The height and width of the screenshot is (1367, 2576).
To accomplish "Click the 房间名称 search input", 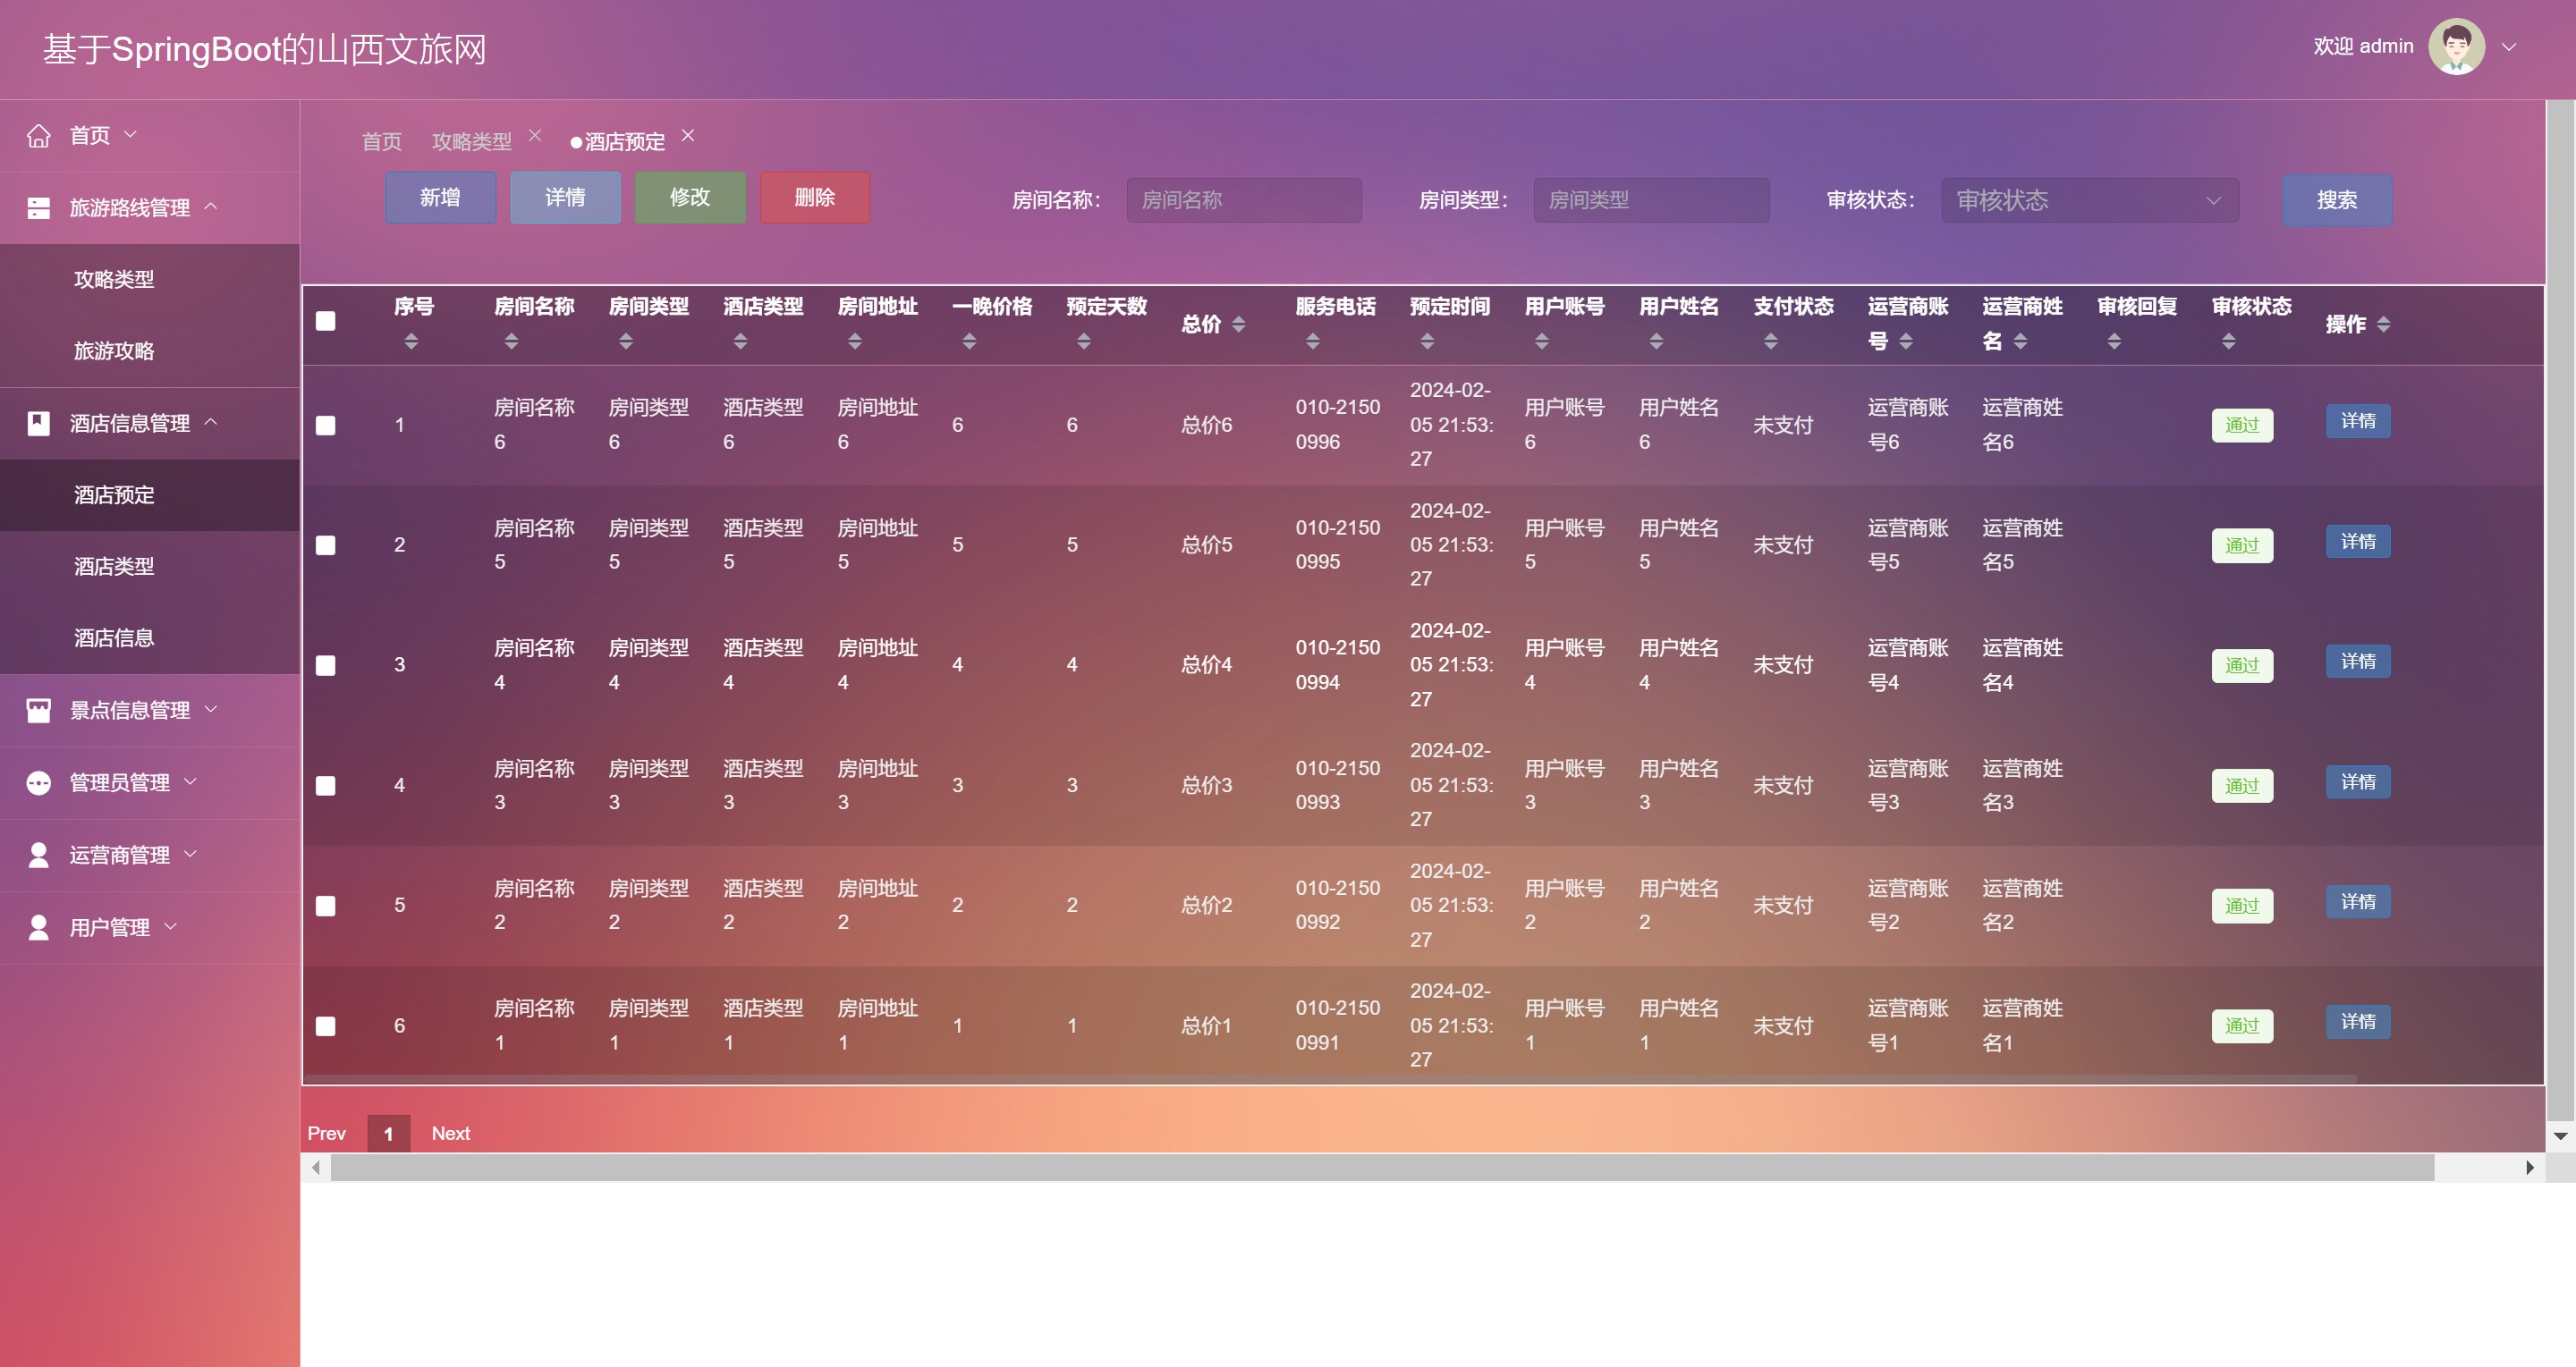I will click(1243, 200).
